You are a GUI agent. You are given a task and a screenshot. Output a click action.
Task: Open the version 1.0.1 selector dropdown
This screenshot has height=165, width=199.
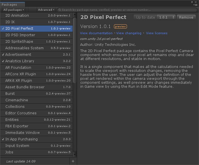click(x=167, y=17)
